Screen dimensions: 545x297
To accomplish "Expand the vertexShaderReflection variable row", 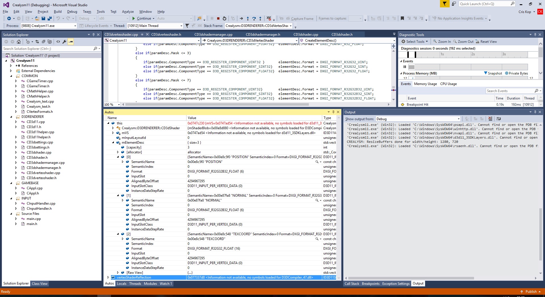I will pyautogui.click(x=108, y=277).
